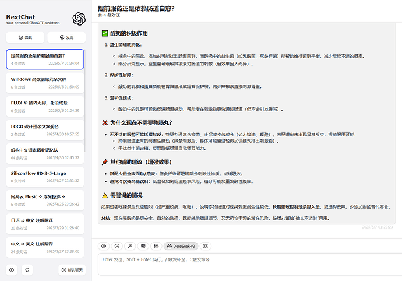402x281 pixels.
Task: Open masks icon in chat input toolbar
Action: tap(143, 246)
